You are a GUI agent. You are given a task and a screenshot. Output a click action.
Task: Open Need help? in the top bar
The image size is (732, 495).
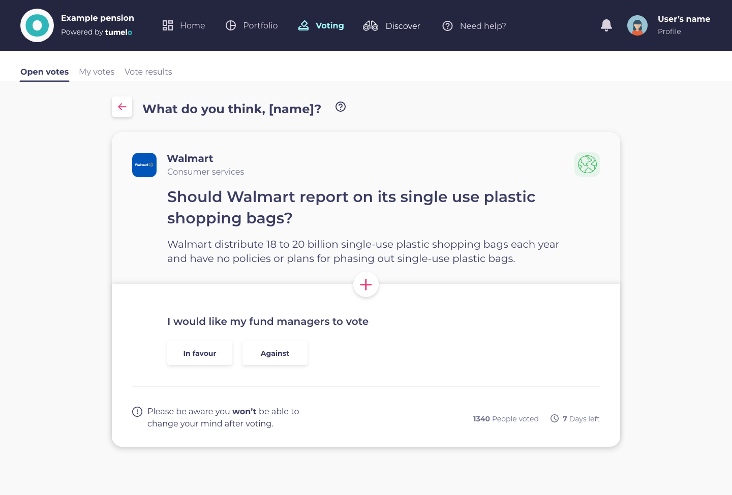[474, 25]
